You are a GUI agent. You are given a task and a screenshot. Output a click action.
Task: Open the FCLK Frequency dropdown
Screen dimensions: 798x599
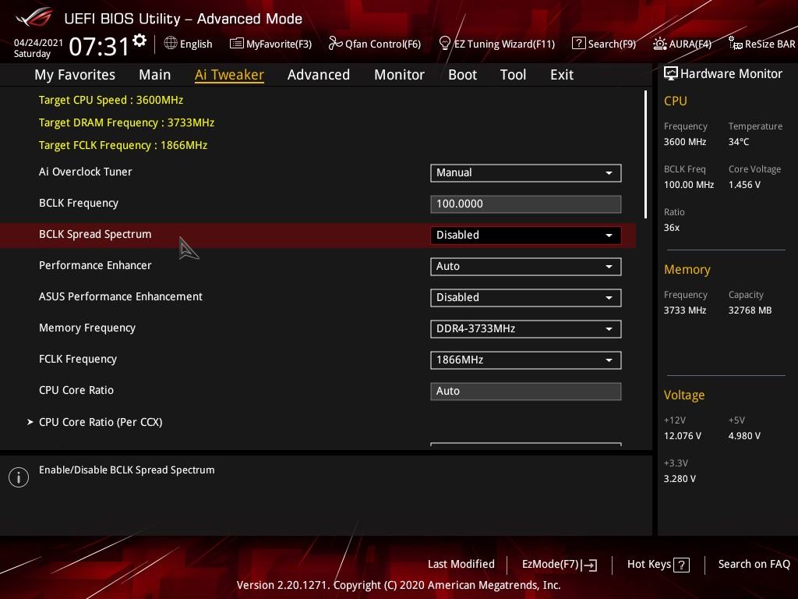[526, 360]
